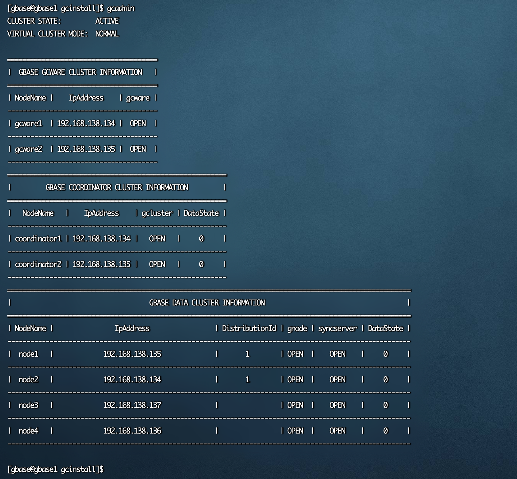Screen dimensions: 517x479
Task: Click the DataState 0 value for coordinator1
Action: [201, 239]
